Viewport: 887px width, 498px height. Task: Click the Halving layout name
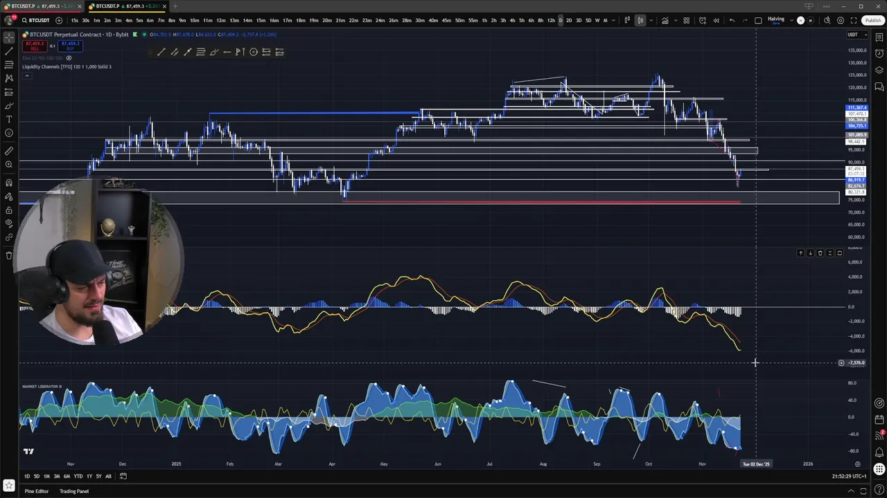(776, 19)
